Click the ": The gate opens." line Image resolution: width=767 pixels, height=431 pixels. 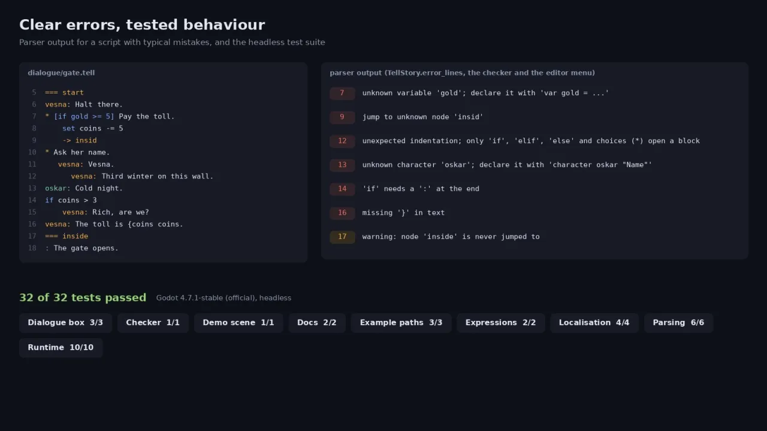pyautogui.click(x=81, y=248)
